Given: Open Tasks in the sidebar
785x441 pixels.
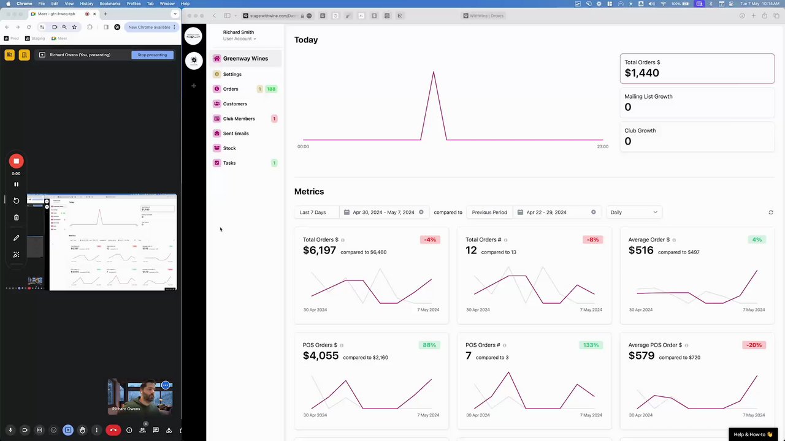Looking at the screenshot, I should 229,163.
